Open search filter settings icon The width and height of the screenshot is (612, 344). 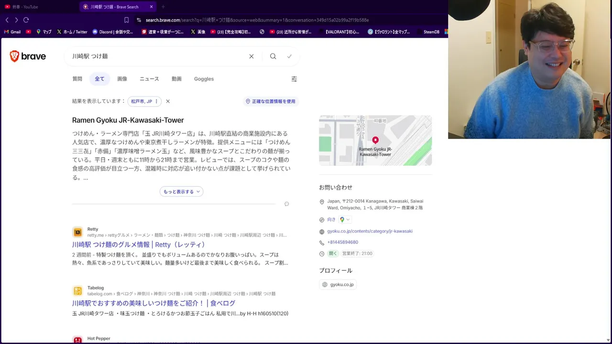coord(294,79)
